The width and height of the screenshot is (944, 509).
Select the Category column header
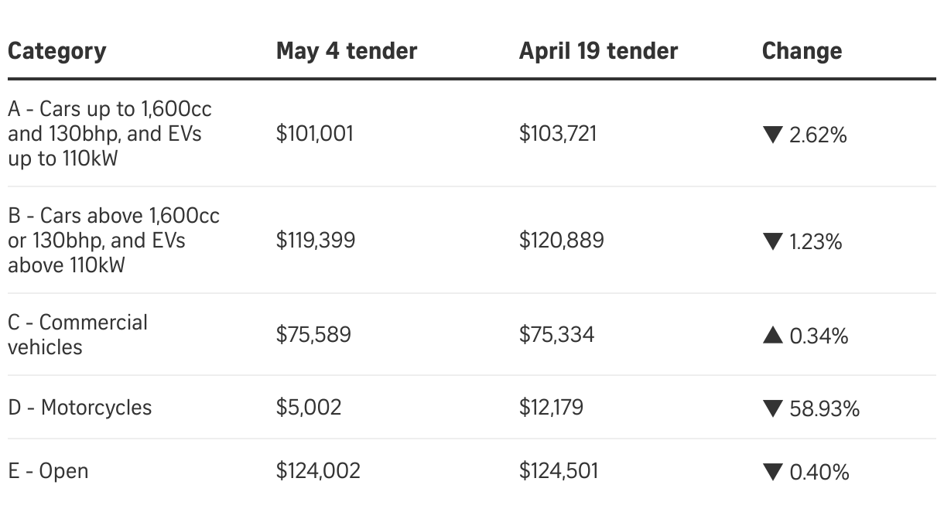(x=57, y=51)
